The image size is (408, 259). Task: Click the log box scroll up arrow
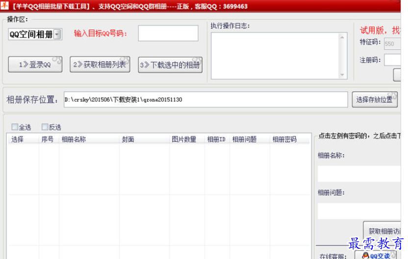pyautogui.click(x=342, y=37)
